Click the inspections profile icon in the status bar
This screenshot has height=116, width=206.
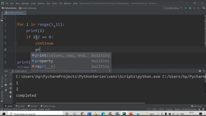pos(203,109)
